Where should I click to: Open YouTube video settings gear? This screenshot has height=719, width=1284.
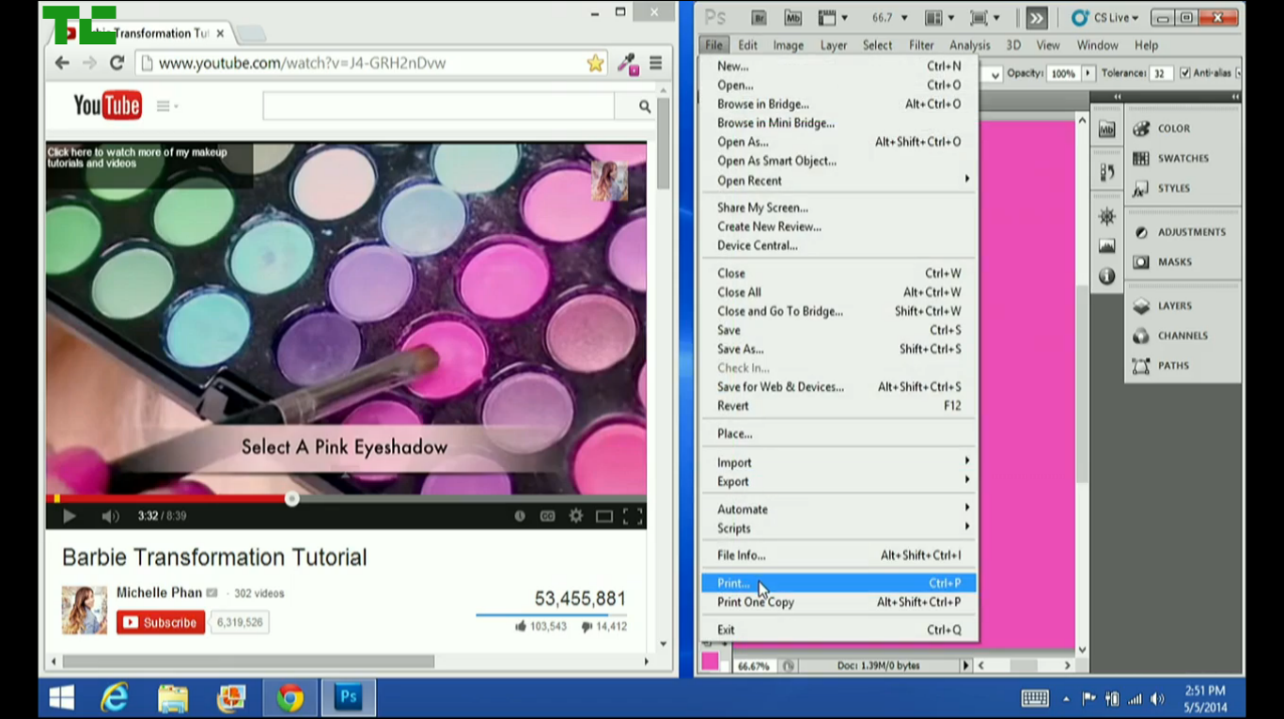575,516
